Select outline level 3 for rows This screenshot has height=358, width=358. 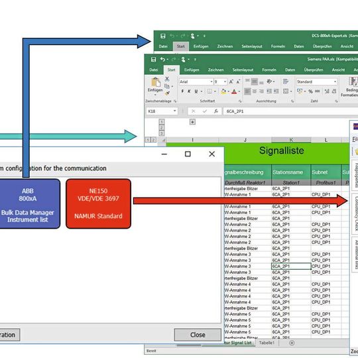(161, 133)
